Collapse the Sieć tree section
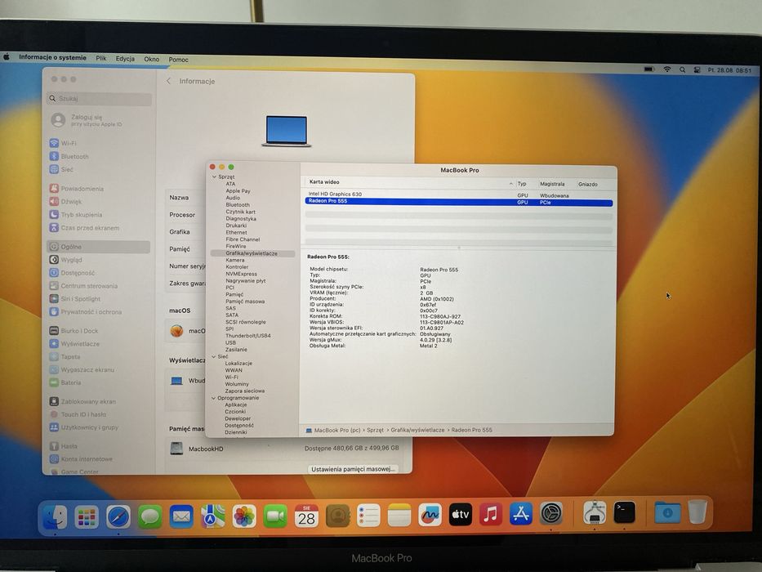This screenshot has width=762, height=572. click(213, 356)
